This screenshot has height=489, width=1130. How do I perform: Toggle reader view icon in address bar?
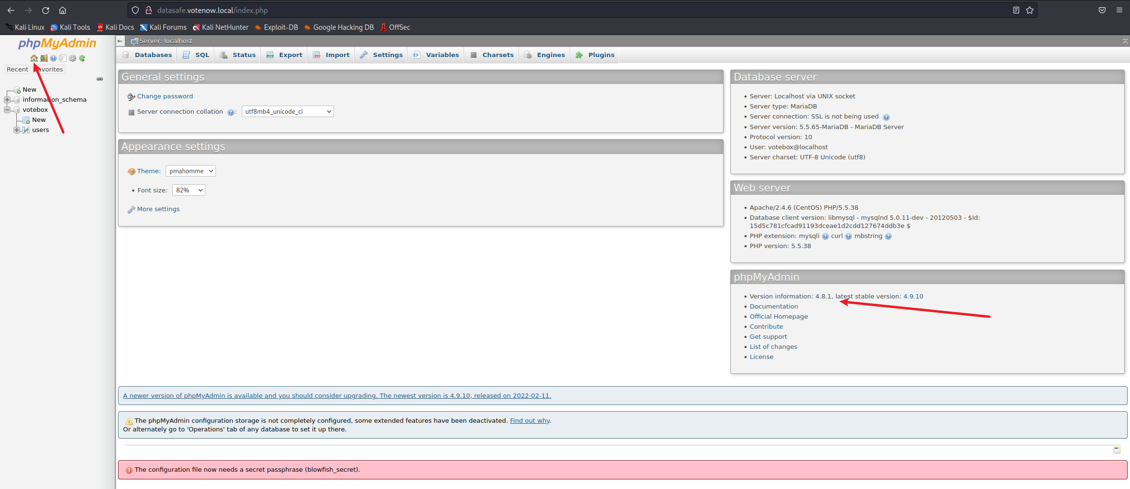(x=1016, y=10)
